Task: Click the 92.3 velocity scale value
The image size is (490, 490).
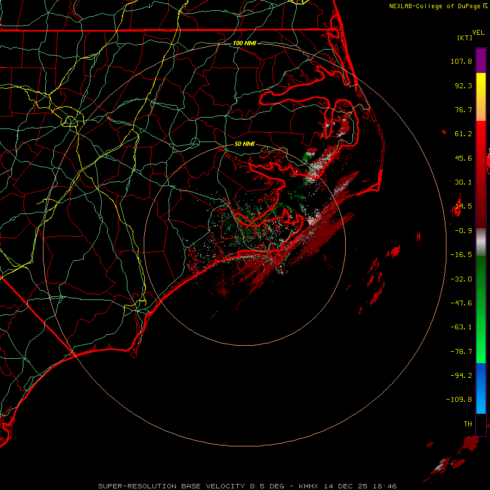Action: 463,85
